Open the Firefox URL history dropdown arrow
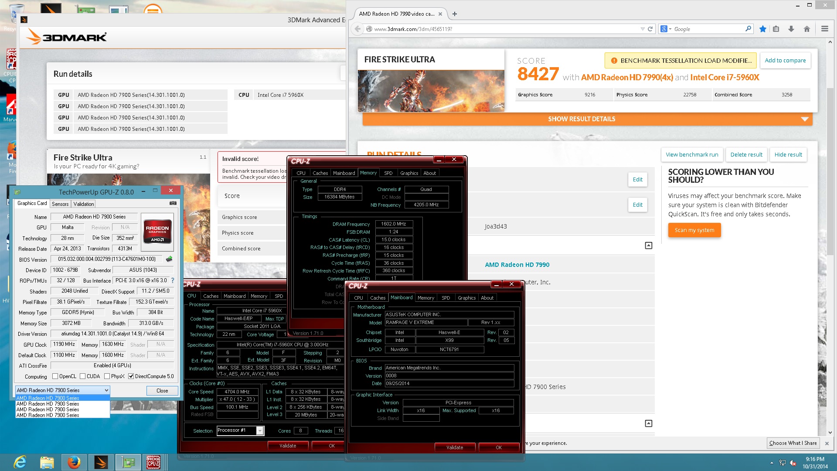Screen dimensions: 837x471 [642, 29]
